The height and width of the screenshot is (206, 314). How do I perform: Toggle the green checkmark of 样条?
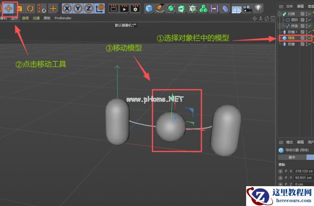[309, 26]
